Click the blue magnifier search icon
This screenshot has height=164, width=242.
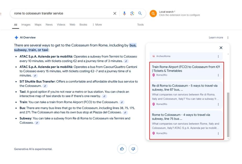point(140,13)
